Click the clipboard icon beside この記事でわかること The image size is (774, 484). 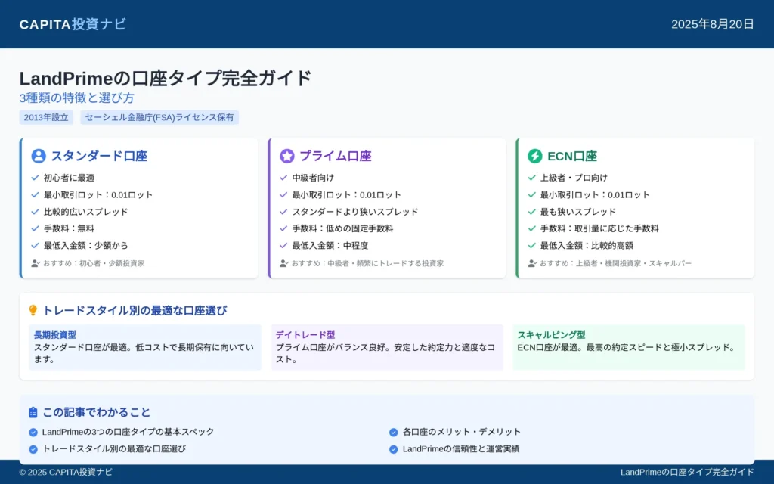point(33,412)
